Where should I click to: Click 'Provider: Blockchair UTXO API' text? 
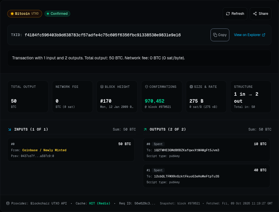click(39, 203)
